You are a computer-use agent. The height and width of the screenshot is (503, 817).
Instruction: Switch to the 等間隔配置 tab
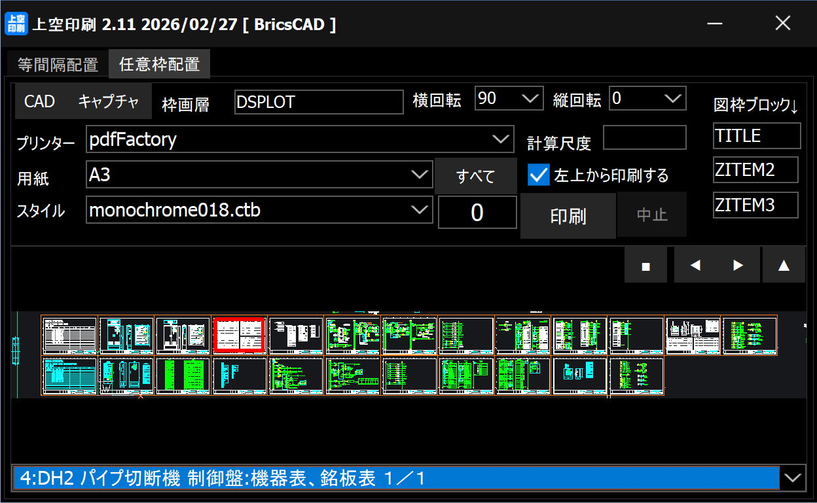58,65
